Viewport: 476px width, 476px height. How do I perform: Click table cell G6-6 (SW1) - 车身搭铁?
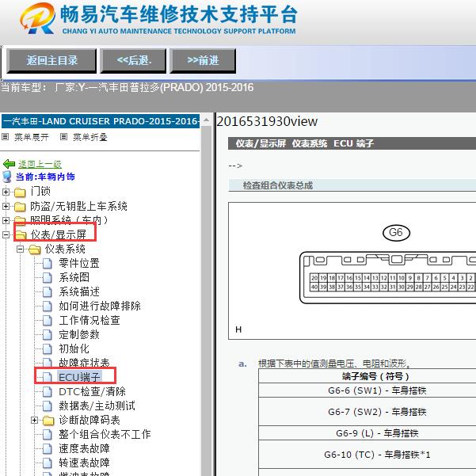click(x=377, y=390)
